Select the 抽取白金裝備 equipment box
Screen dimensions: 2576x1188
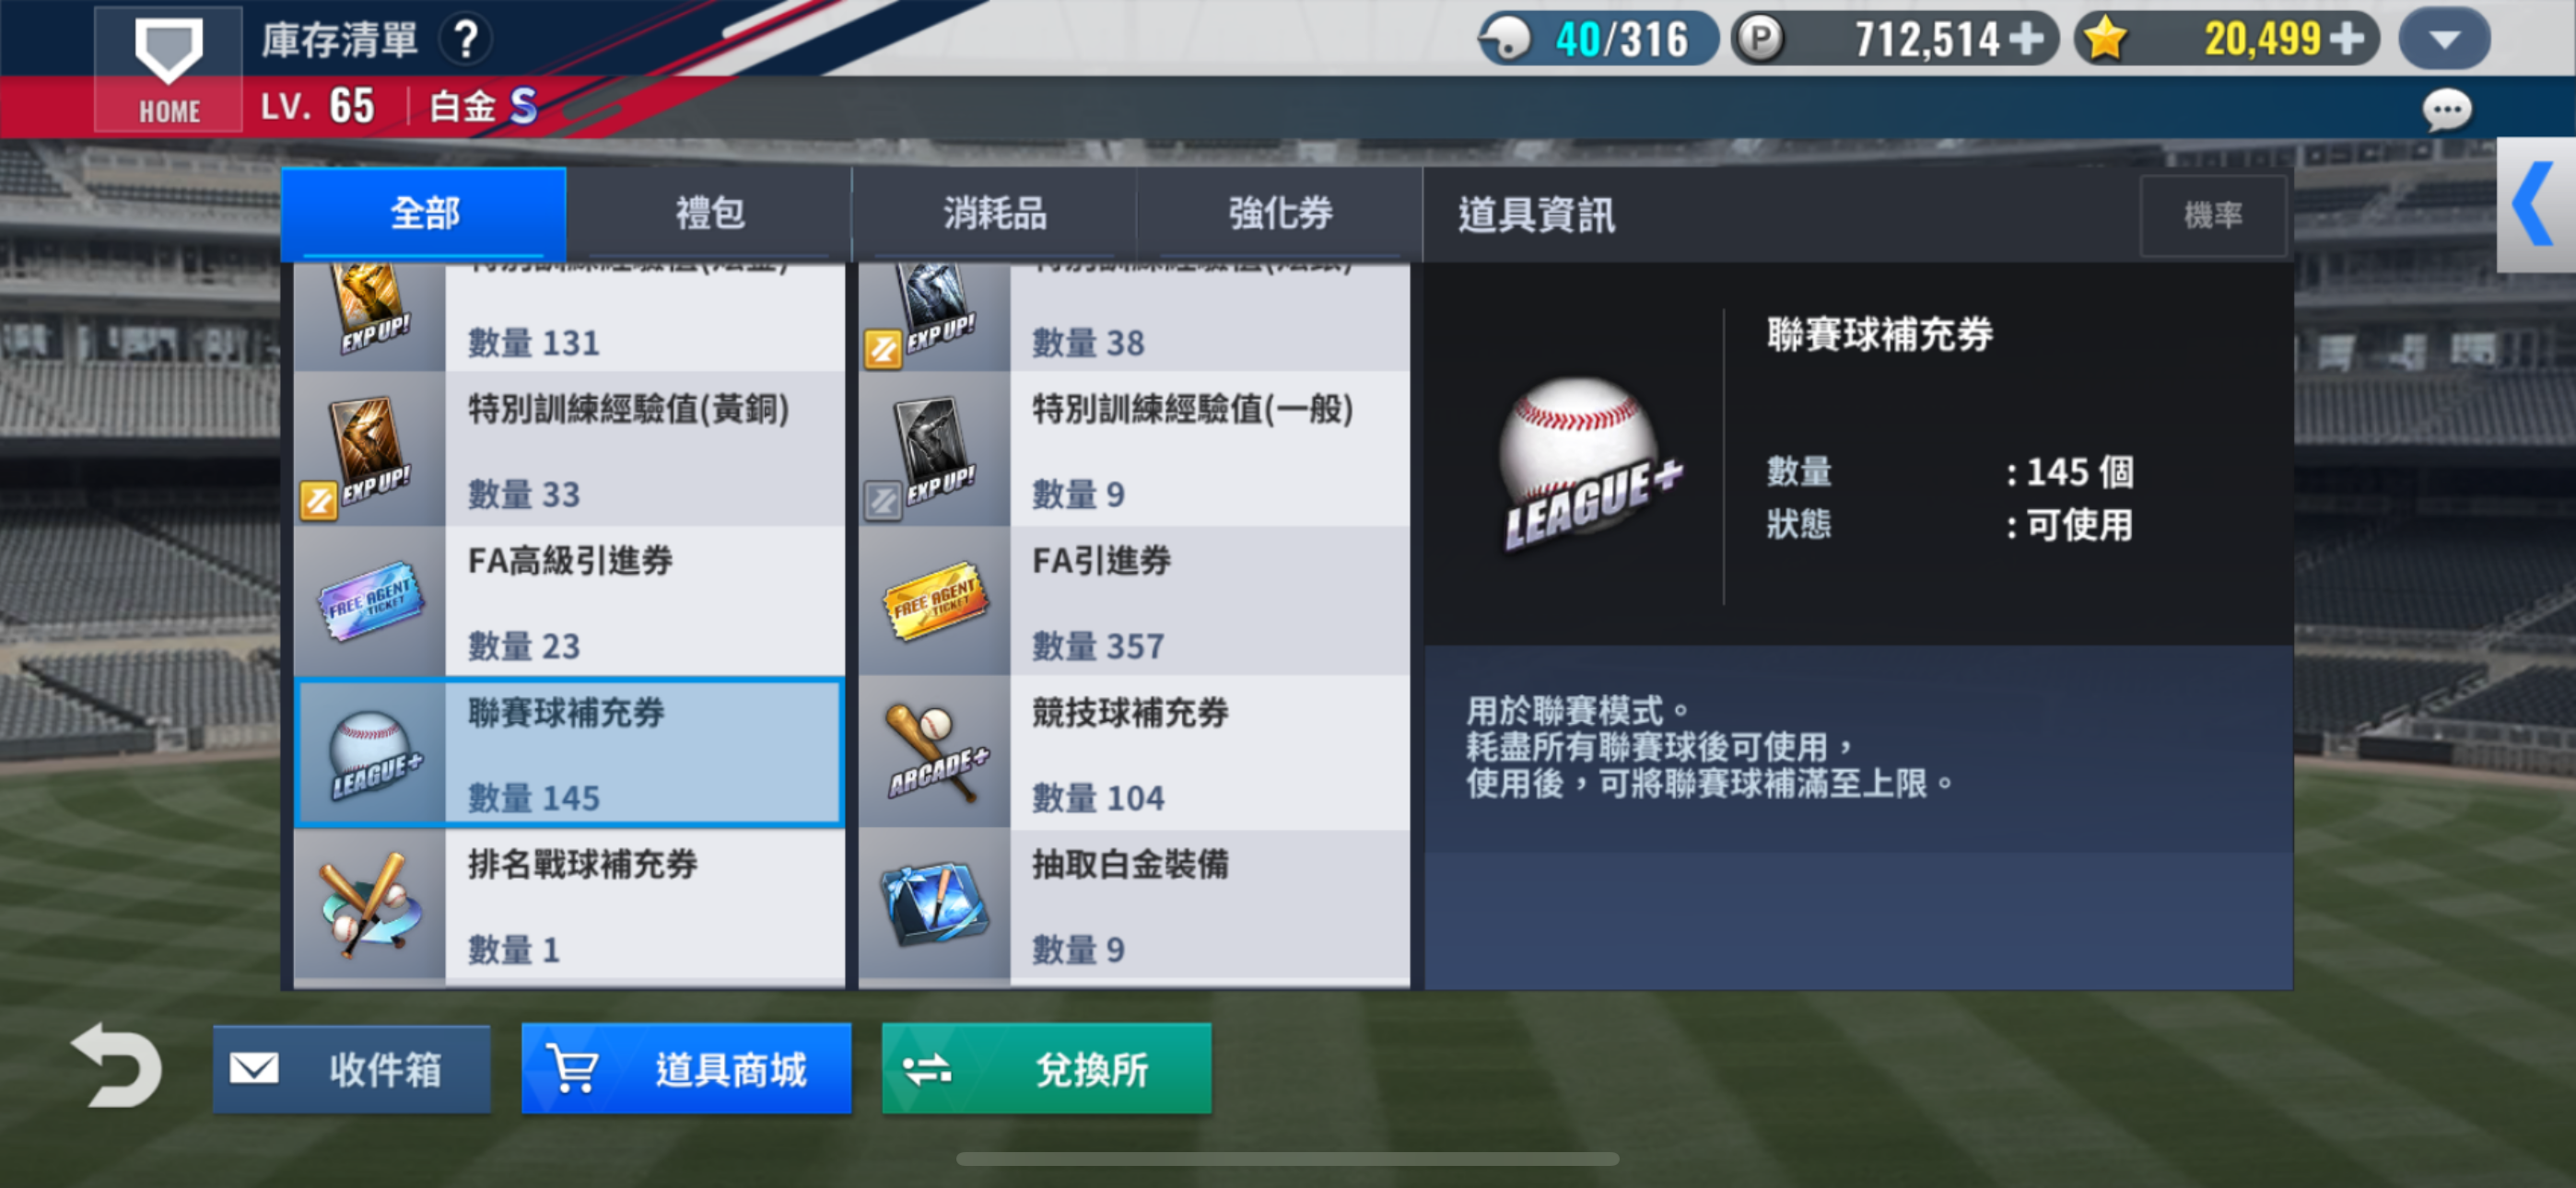coord(1134,905)
